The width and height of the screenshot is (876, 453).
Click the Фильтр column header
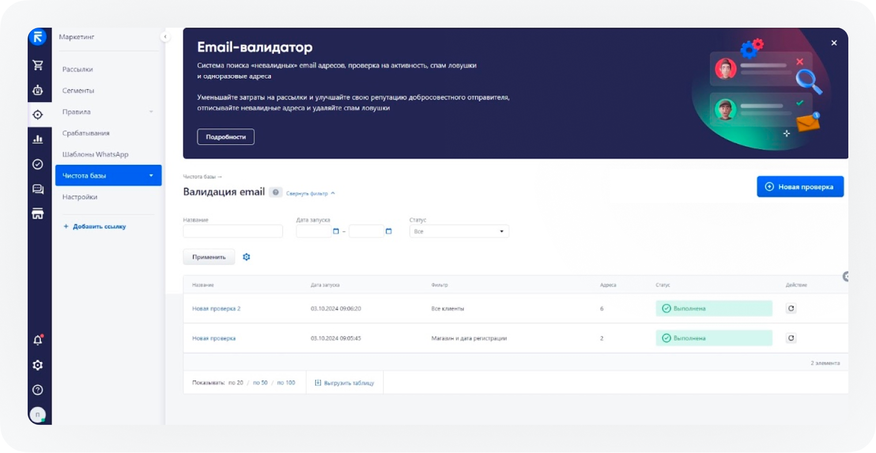pyautogui.click(x=440, y=285)
